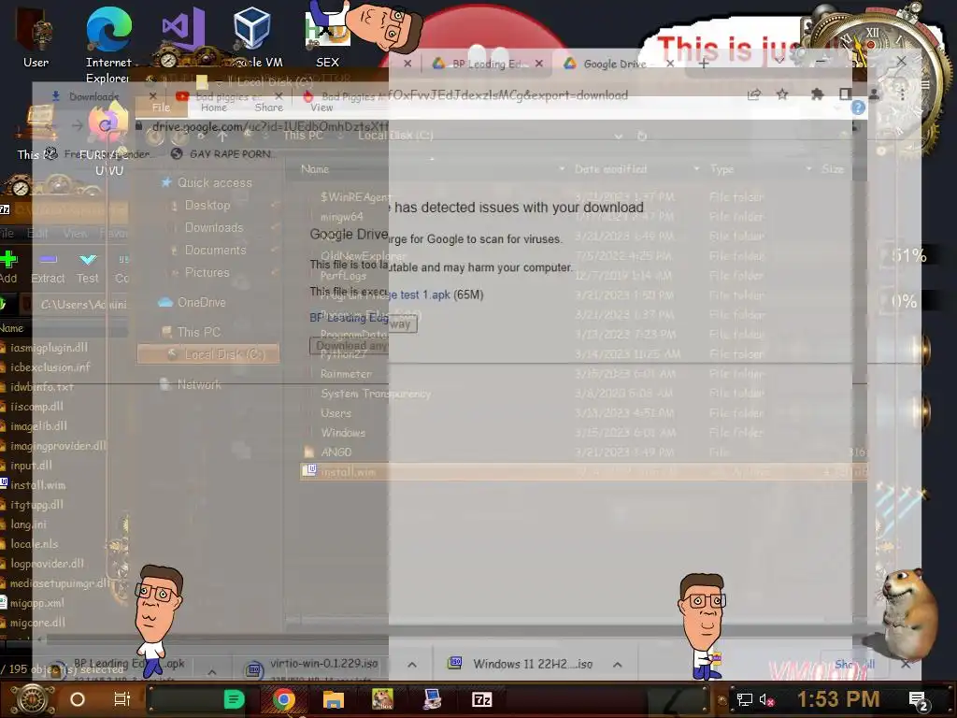This screenshot has height=718, width=957.
Task: Click the Cortana circle on the taskbar
Action: pyautogui.click(x=78, y=699)
